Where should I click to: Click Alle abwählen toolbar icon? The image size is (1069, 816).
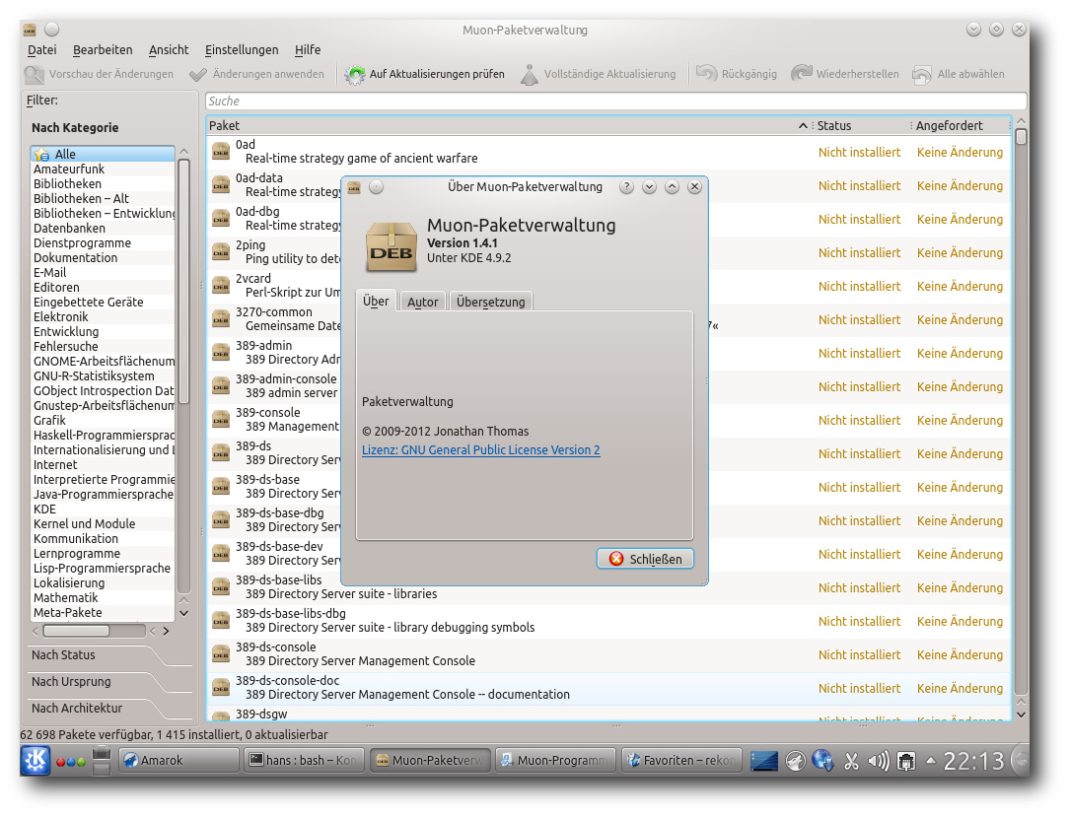click(x=922, y=74)
